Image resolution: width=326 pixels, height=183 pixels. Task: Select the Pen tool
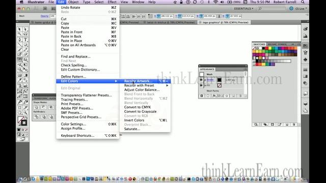pos(19,40)
